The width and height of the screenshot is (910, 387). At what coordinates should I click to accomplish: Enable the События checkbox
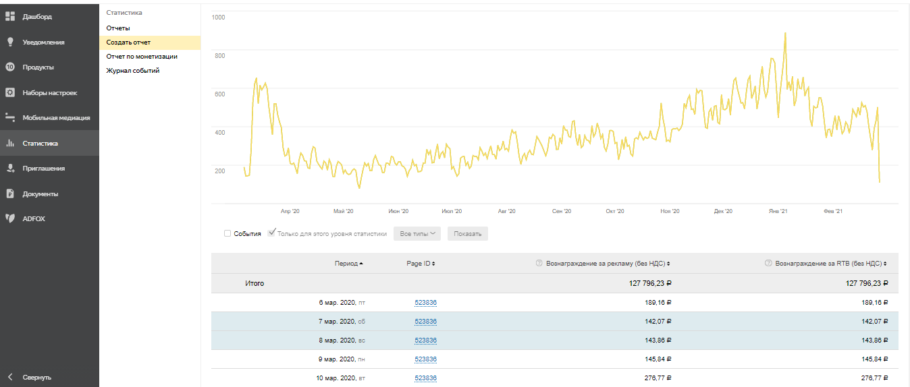[228, 233]
